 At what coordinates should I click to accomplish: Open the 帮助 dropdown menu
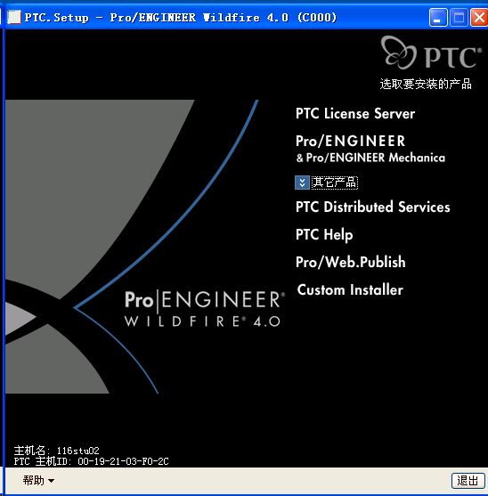click(38, 481)
